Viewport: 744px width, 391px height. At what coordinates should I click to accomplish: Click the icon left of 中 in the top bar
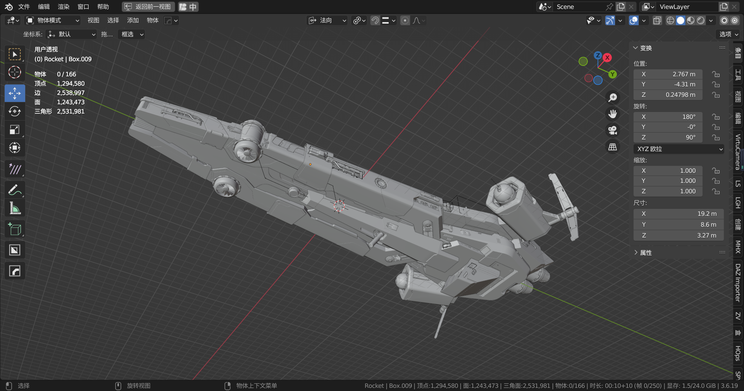click(183, 7)
